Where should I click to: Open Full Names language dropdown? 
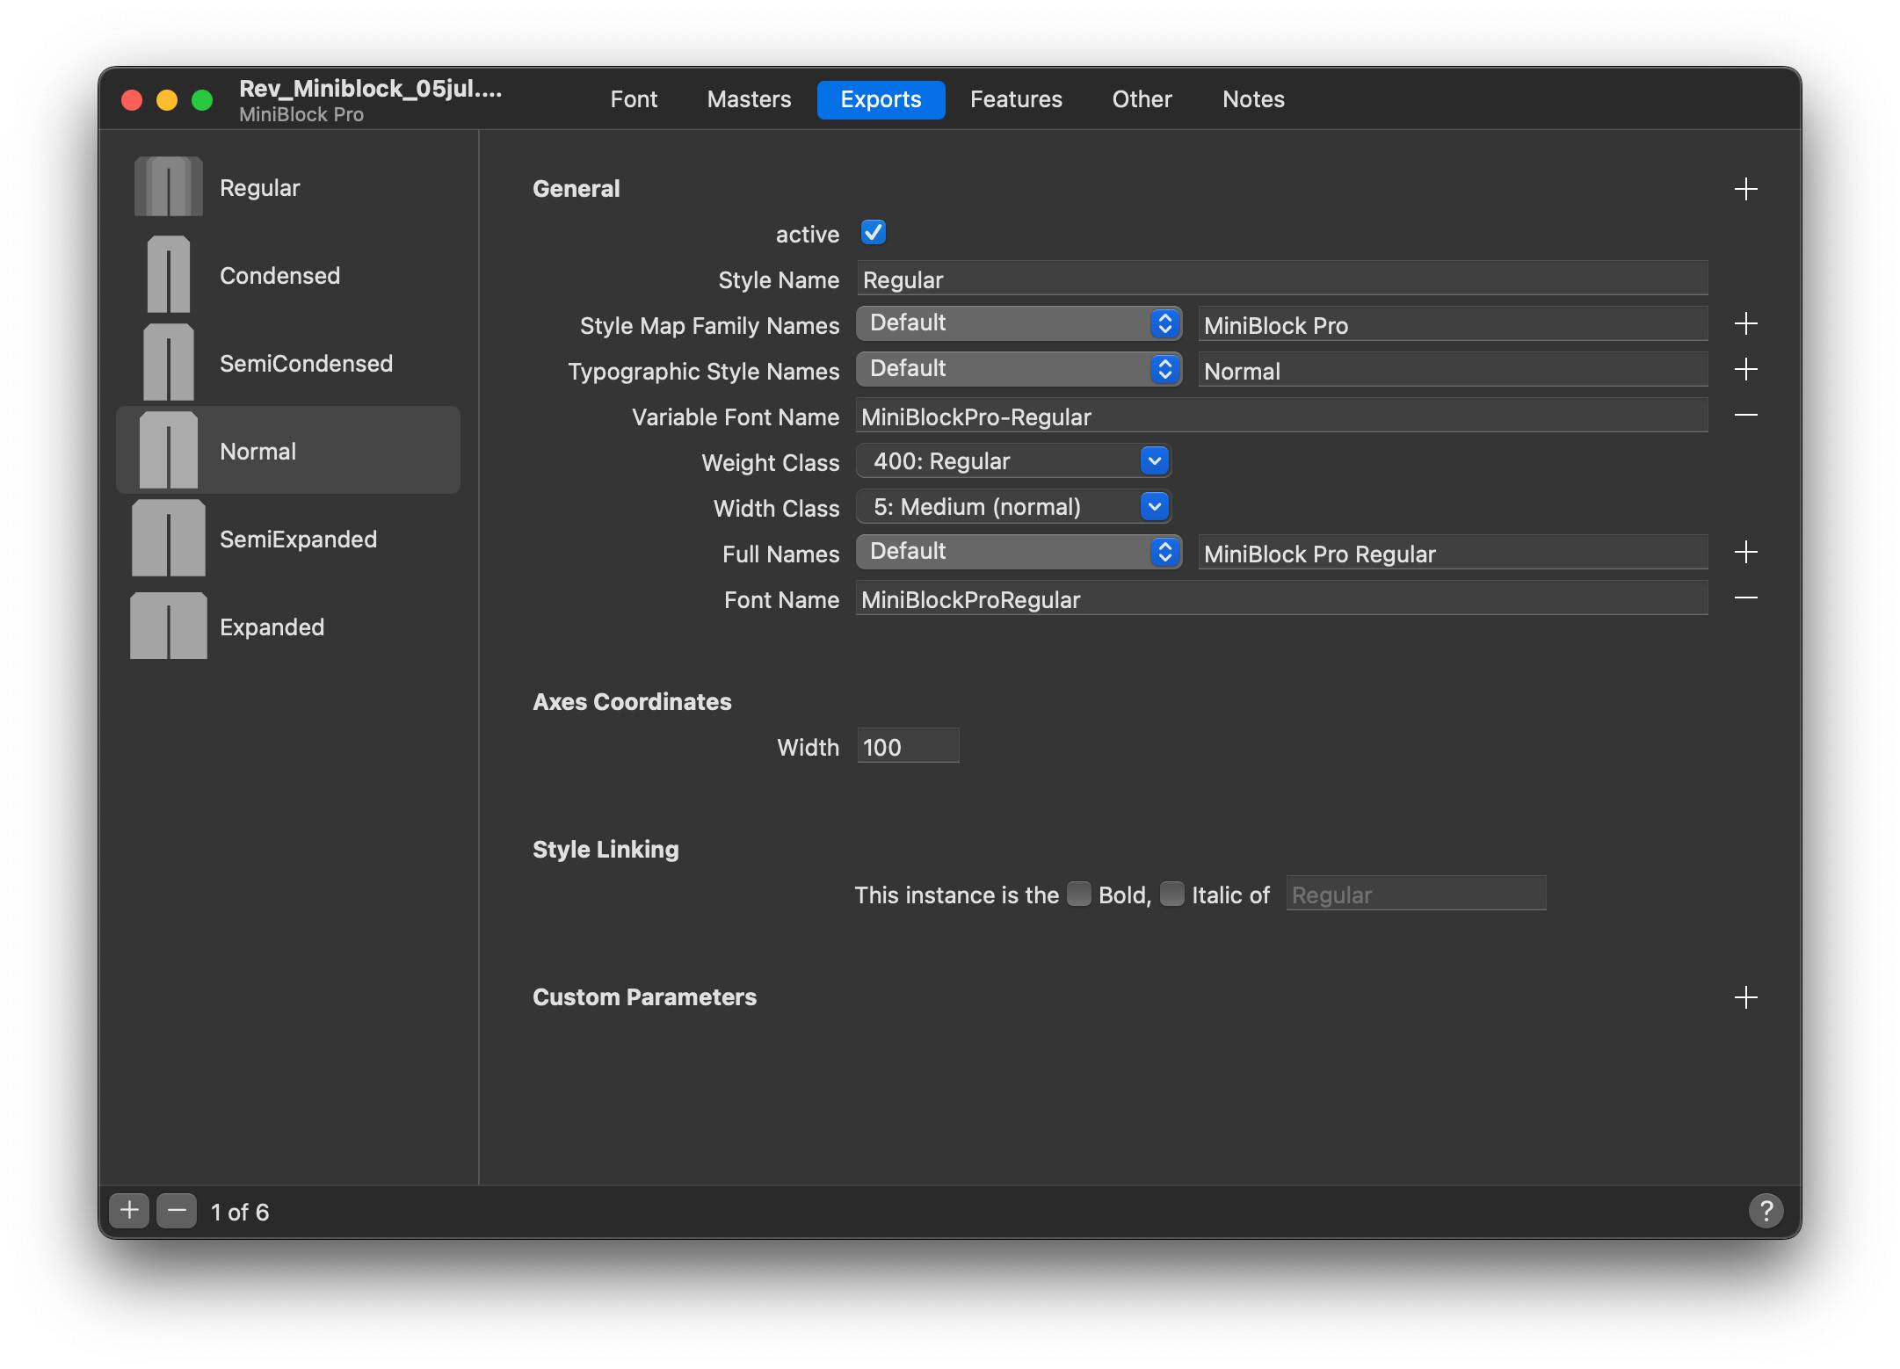coord(1019,552)
